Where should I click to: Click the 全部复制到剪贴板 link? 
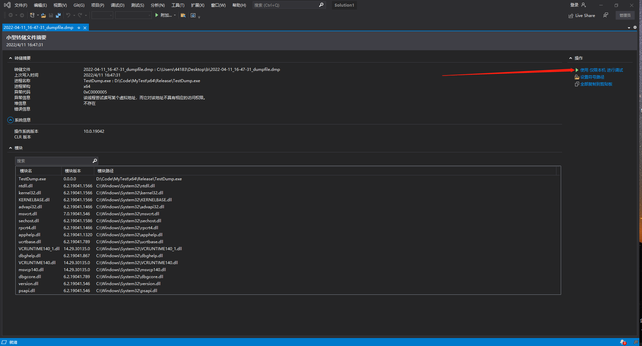[x=596, y=84]
